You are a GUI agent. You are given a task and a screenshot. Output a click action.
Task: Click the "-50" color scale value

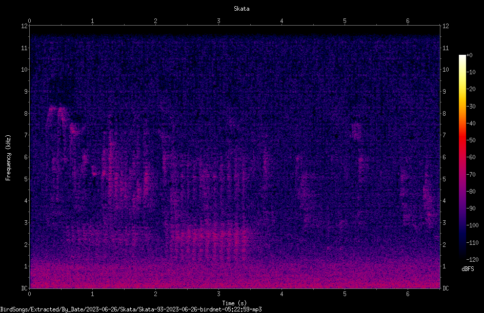(471, 140)
